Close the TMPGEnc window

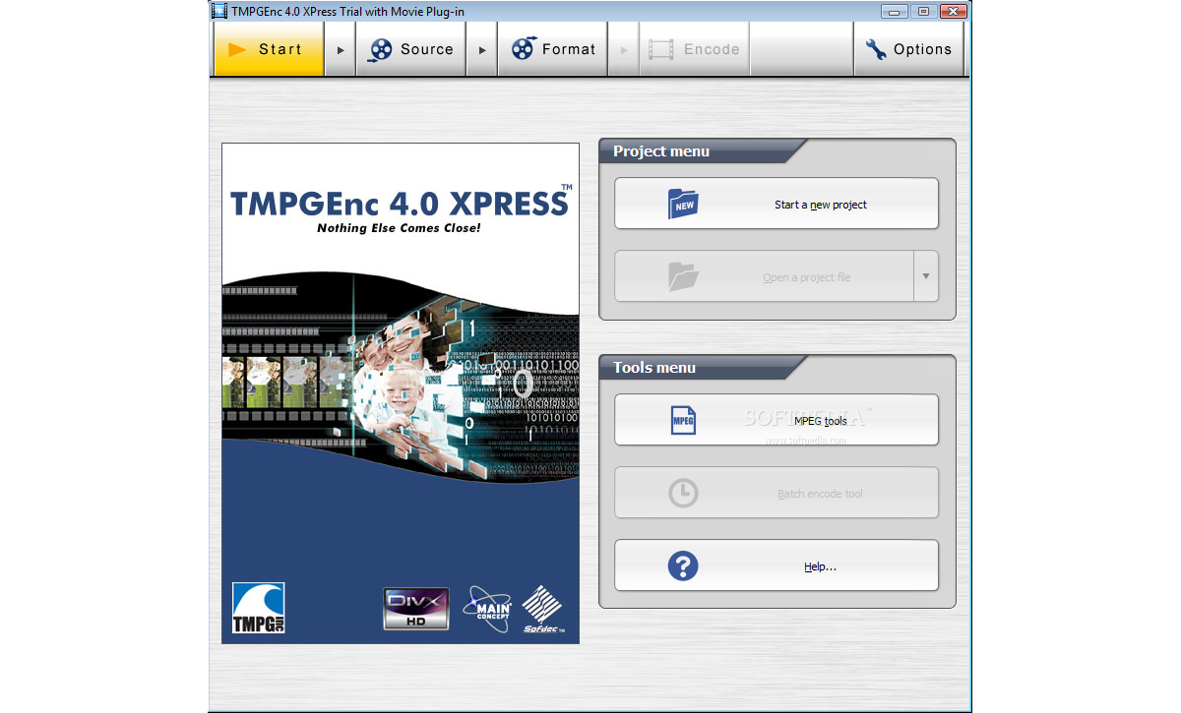953,10
